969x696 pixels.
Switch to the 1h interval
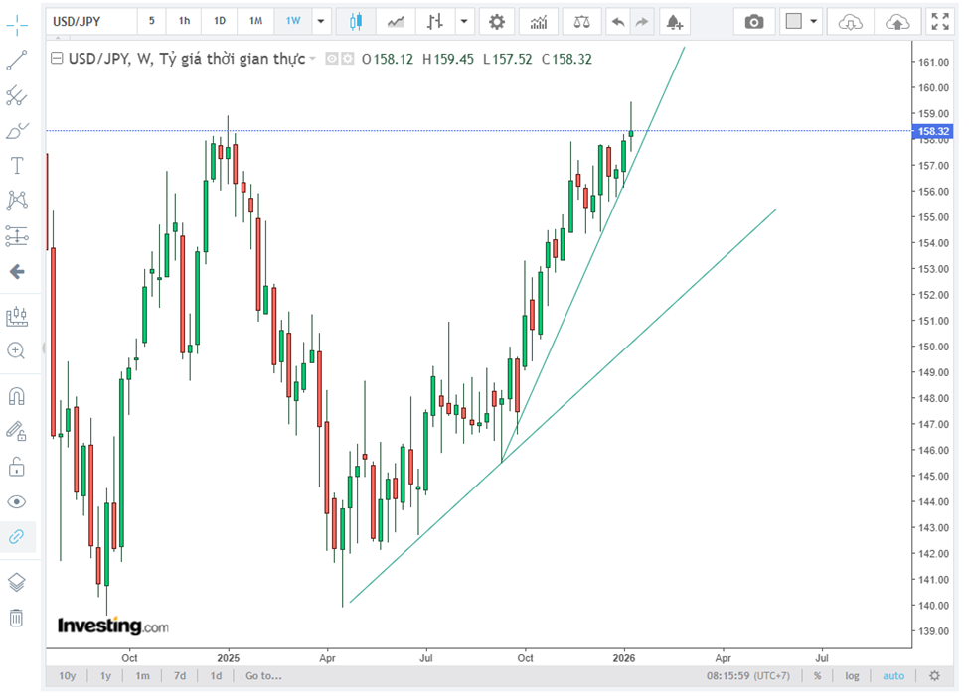(185, 21)
